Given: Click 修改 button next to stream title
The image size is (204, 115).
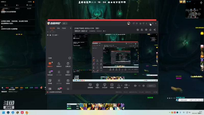Looking at the screenshot, I should tap(97, 28).
